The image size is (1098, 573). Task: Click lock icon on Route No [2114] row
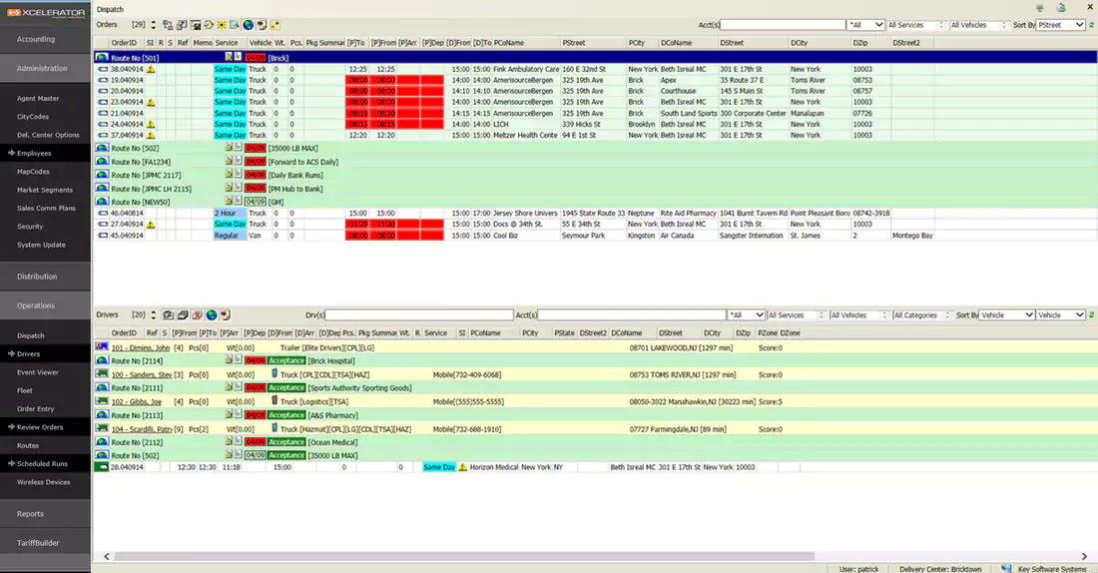pyautogui.click(x=229, y=360)
